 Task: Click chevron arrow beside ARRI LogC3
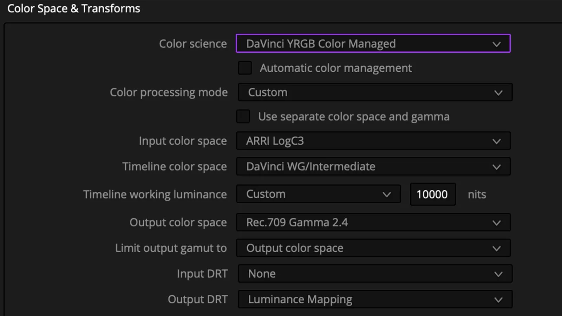tap(496, 141)
